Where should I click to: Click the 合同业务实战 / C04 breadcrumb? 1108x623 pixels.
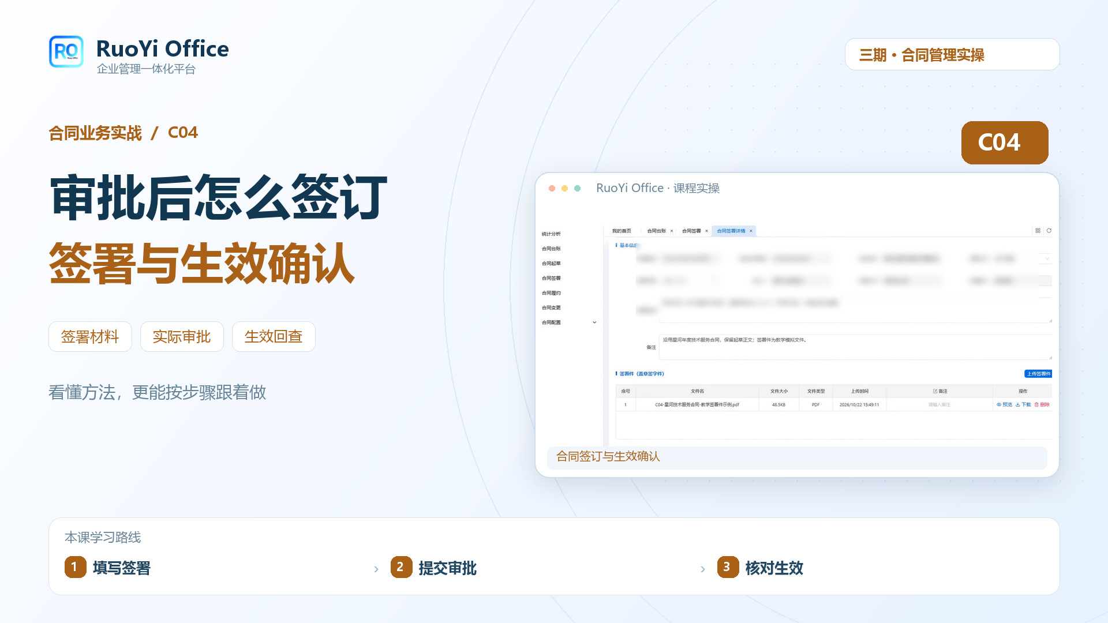(123, 133)
